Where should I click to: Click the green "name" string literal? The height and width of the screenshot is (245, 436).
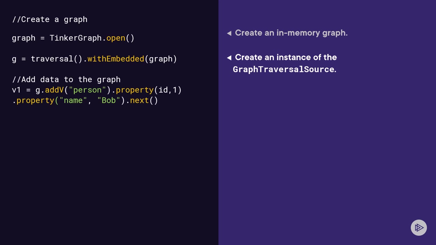[73, 101]
